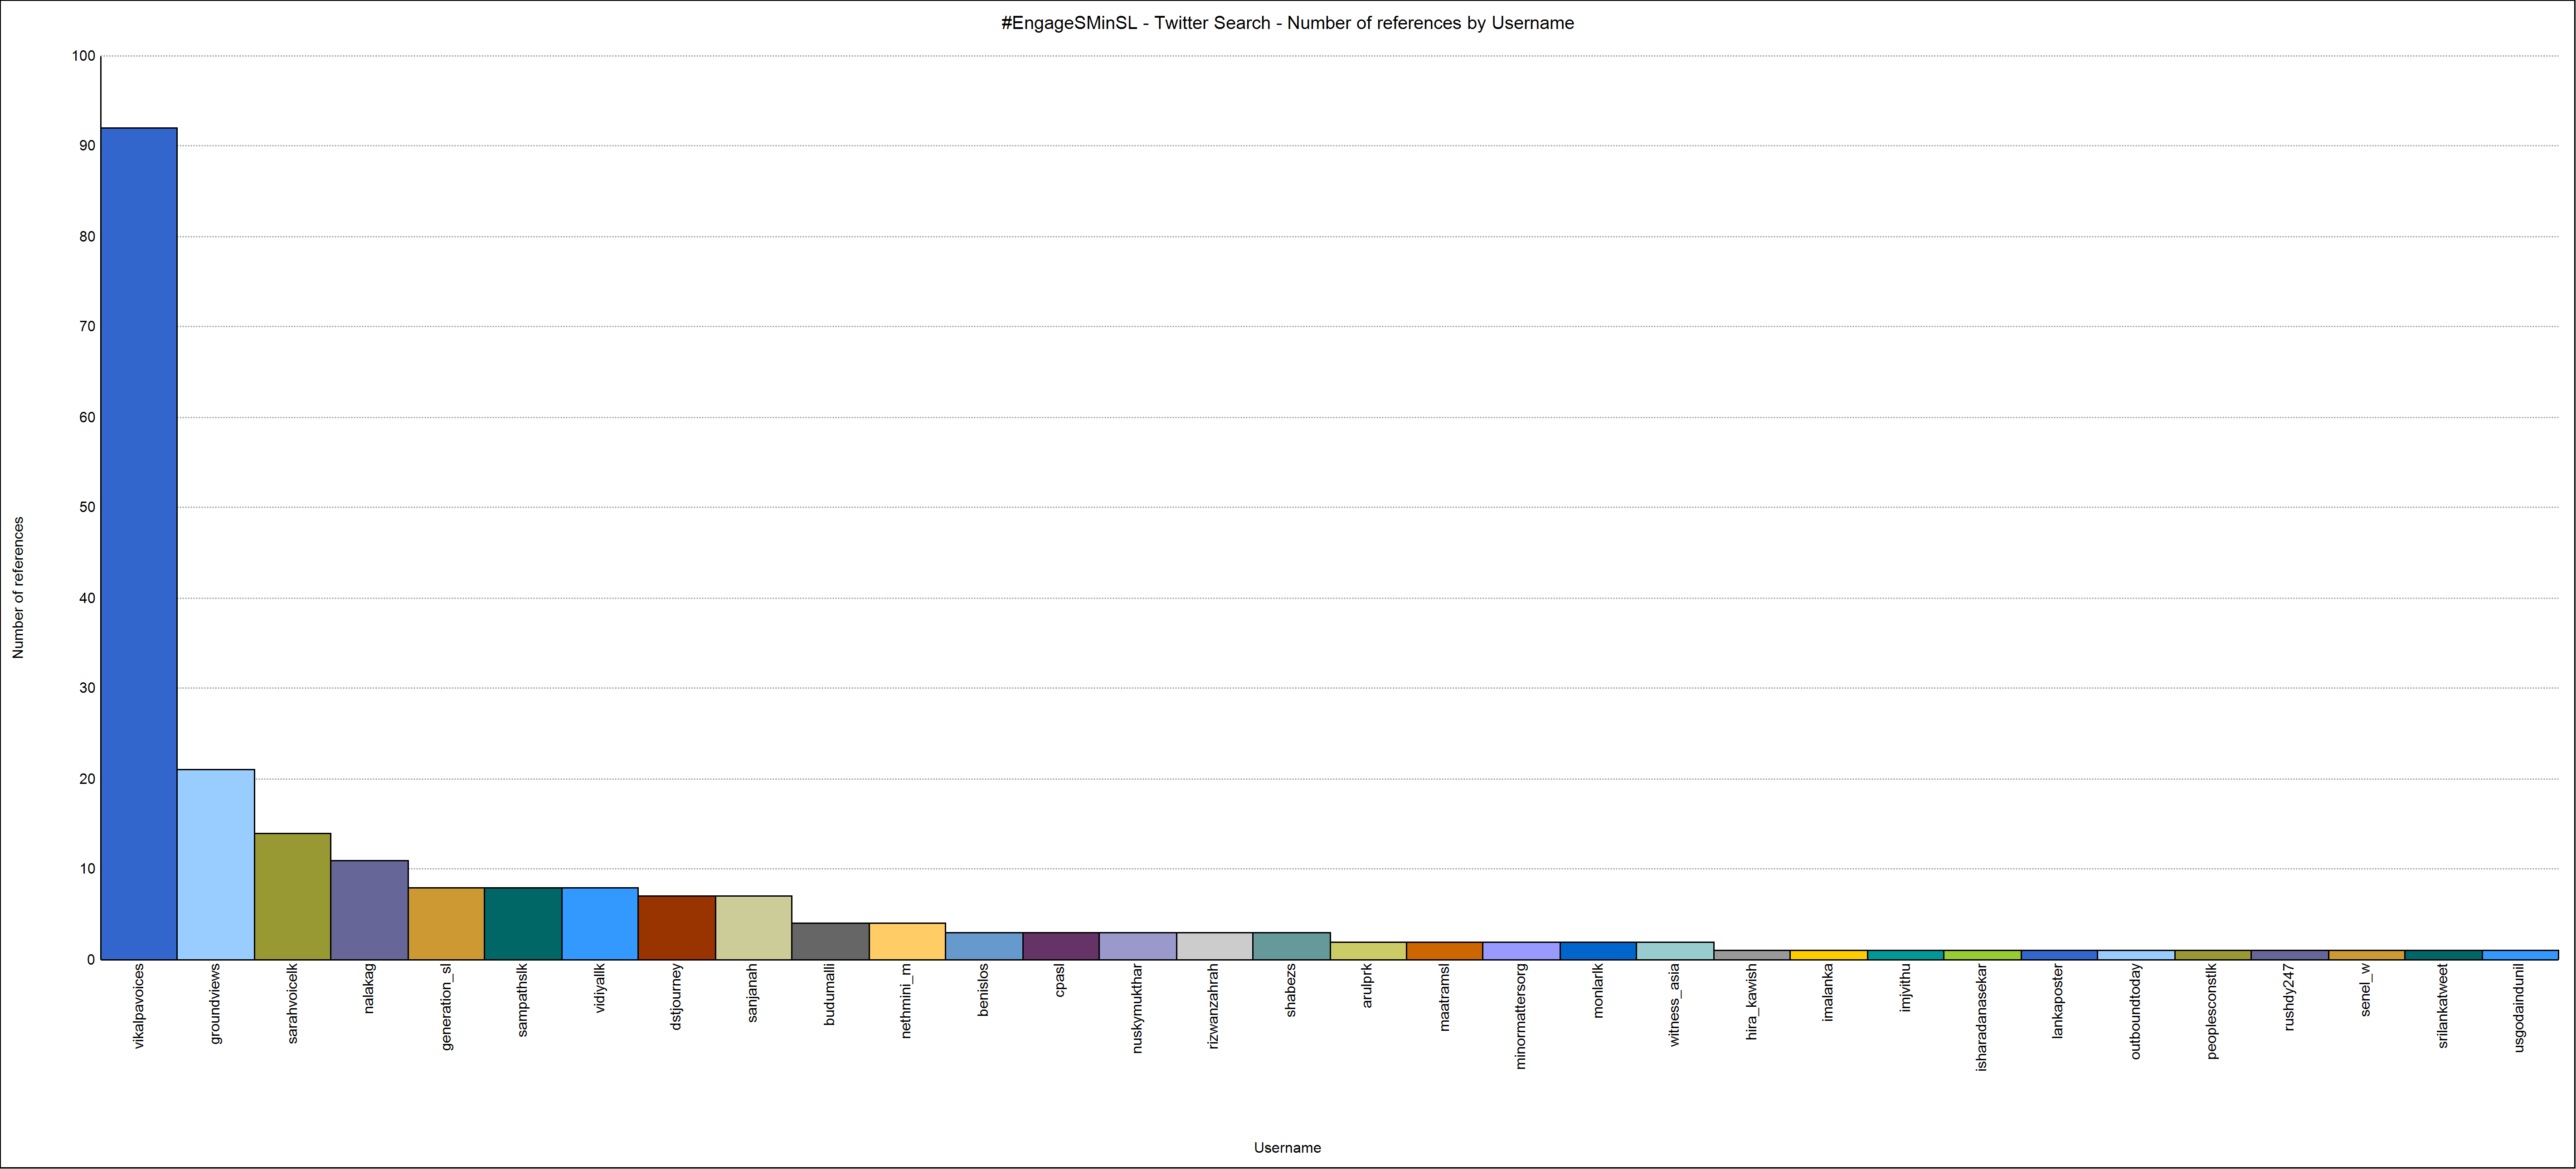The image size is (2576, 1169).
Task: Select the dstjourney brown bar
Action: coord(677,928)
